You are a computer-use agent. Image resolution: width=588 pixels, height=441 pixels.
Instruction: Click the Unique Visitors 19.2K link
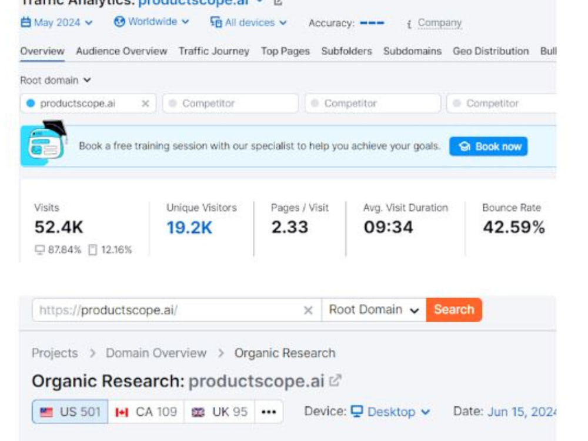click(x=189, y=228)
